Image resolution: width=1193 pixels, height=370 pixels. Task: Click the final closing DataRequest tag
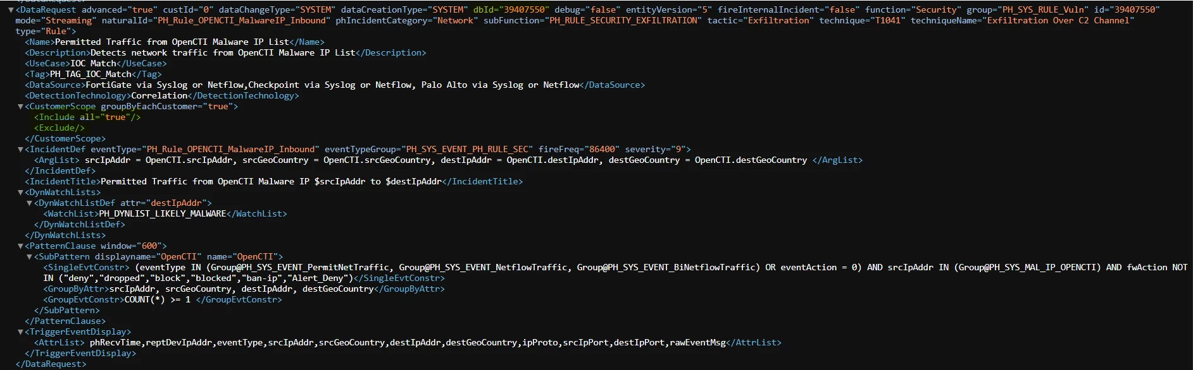tap(51, 364)
